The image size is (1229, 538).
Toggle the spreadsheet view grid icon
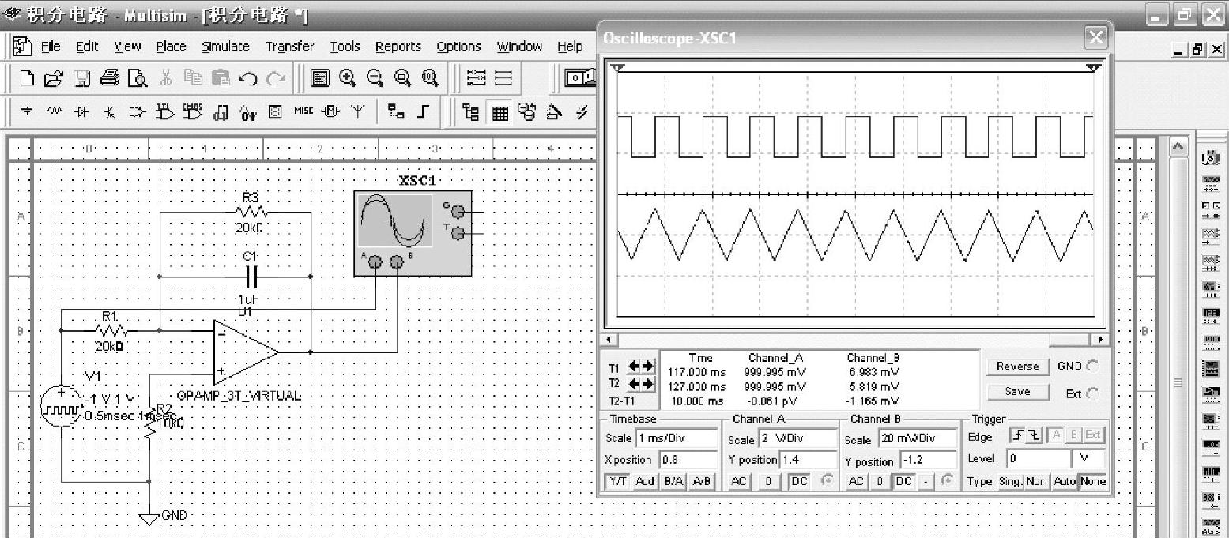tap(499, 112)
